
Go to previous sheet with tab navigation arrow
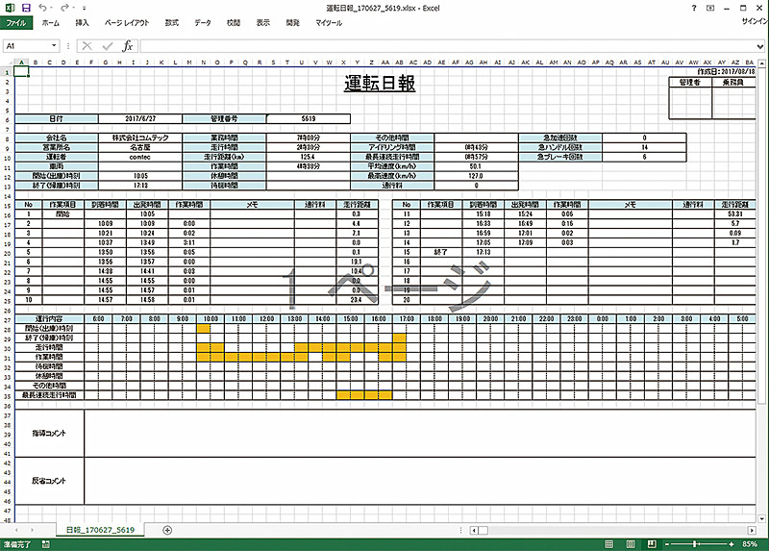coord(16,530)
